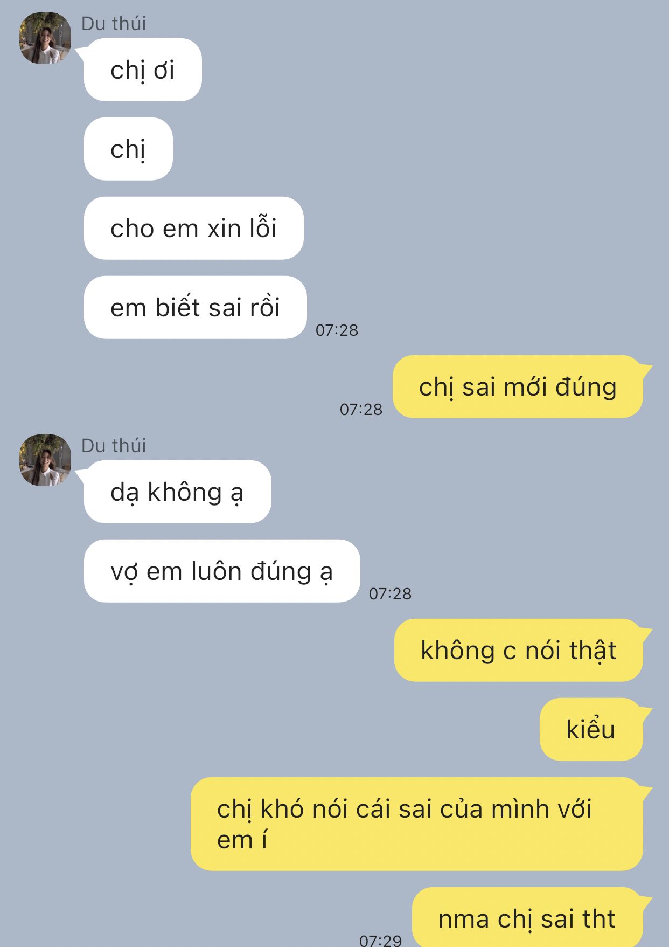Image resolution: width=669 pixels, height=947 pixels.
Task: Tap the "không c nói thật" bubble
Action: tap(519, 650)
